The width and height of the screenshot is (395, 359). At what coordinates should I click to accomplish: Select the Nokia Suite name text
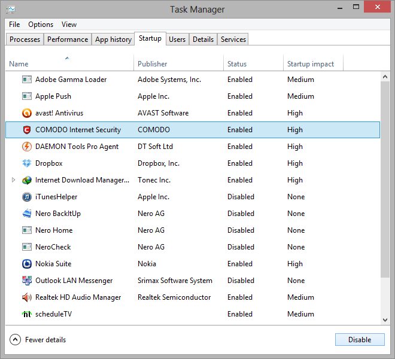click(53, 264)
